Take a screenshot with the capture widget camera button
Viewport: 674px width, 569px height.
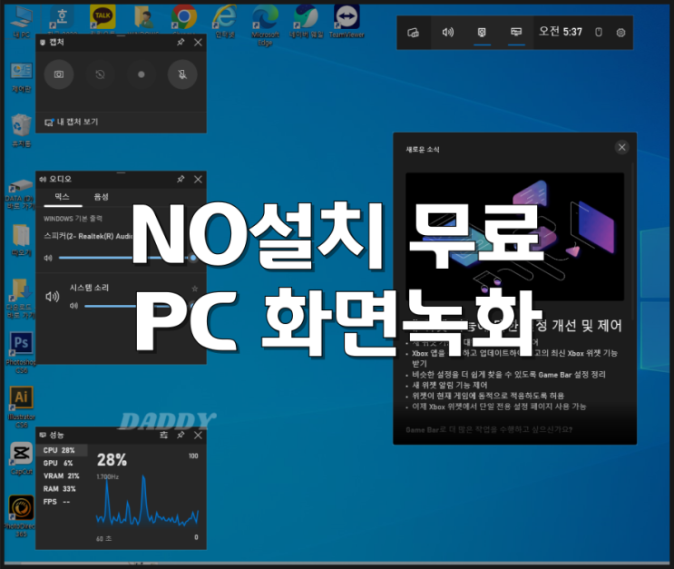(x=59, y=74)
